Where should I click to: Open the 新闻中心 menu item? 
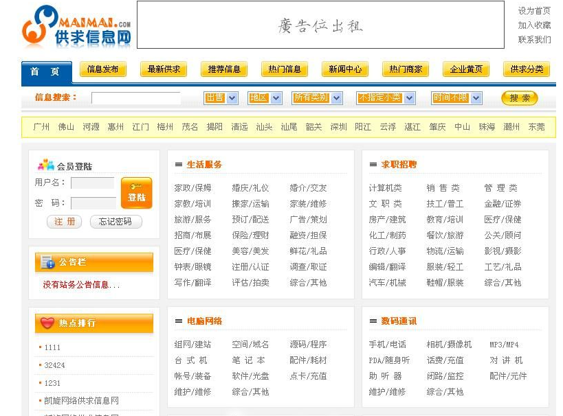click(345, 69)
